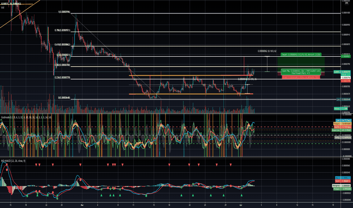Click the Green Line value tag in Godmode pane
This screenshot has height=208, width=353.
(341, 130)
